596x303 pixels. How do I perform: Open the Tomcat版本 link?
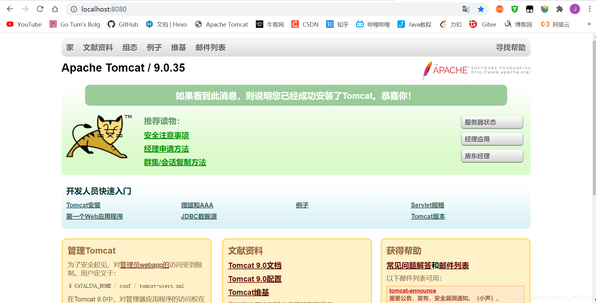[428, 216]
